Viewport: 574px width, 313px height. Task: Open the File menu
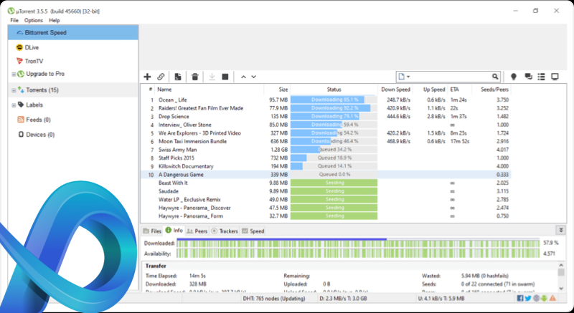(14, 21)
